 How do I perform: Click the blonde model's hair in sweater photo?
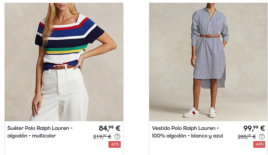tap(50, 20)
